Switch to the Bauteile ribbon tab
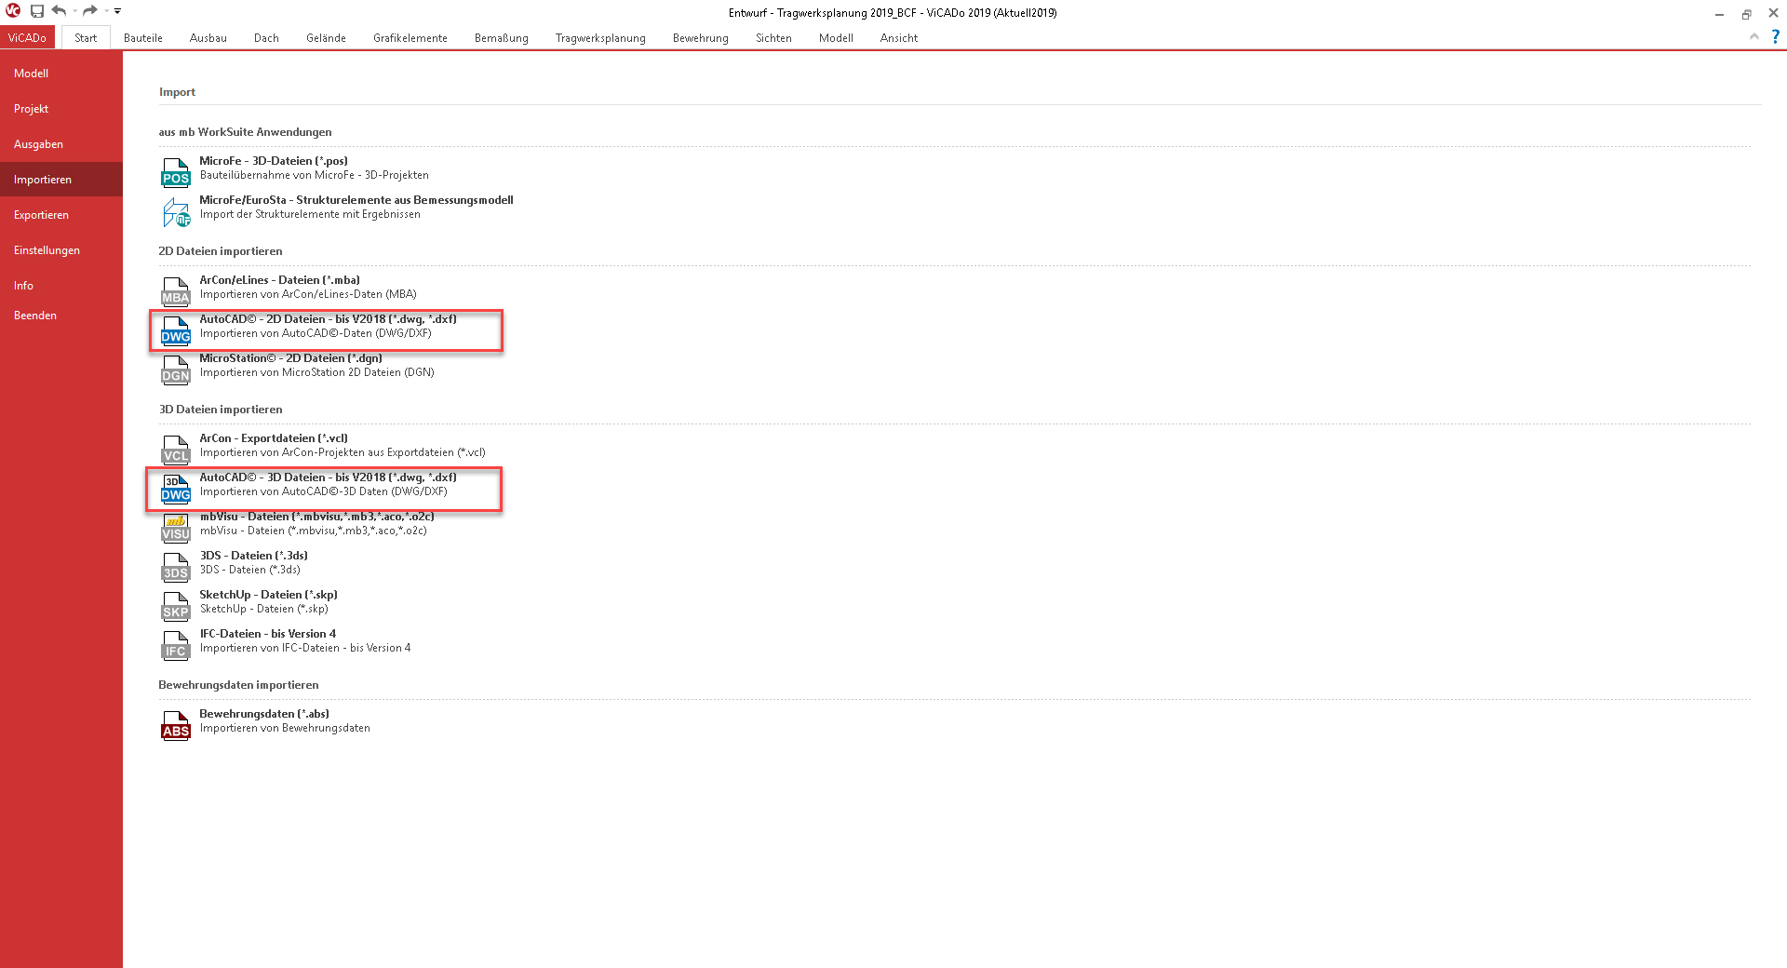 pos(143,38)
